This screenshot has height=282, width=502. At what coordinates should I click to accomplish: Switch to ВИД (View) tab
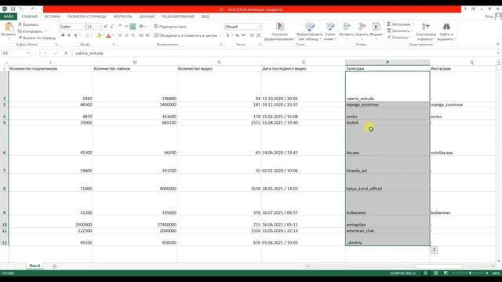coord(206,16)
